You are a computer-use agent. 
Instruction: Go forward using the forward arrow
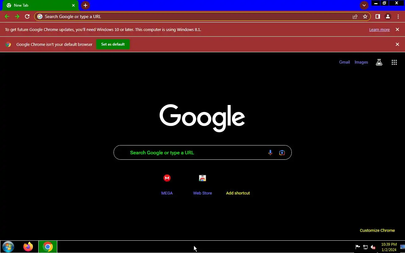tap(17, 16)
